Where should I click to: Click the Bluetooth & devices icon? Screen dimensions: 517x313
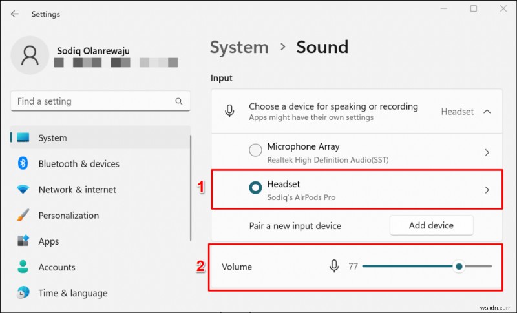pyautogui.click(x=23, y=164)
